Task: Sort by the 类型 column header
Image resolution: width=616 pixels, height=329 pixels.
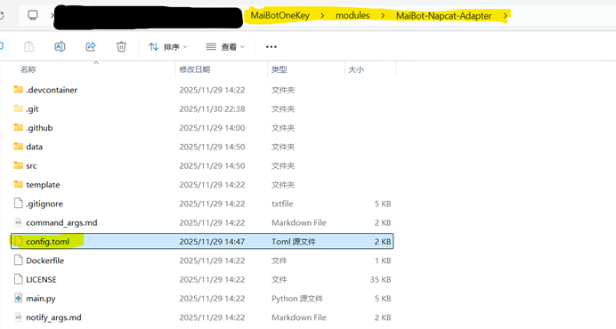Action: click(280, 69)
